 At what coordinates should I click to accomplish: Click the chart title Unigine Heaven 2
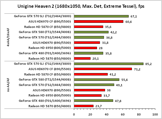pyautogui.click(x=81, y=6)
